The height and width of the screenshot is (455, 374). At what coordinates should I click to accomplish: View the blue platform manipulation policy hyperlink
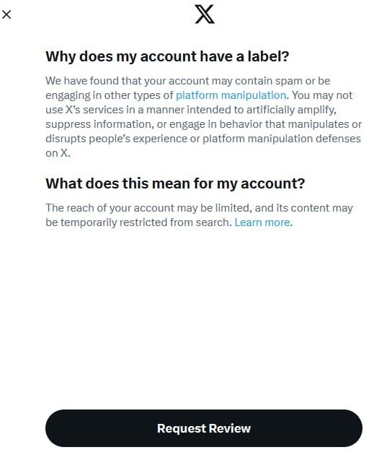(x=231, y=95)
